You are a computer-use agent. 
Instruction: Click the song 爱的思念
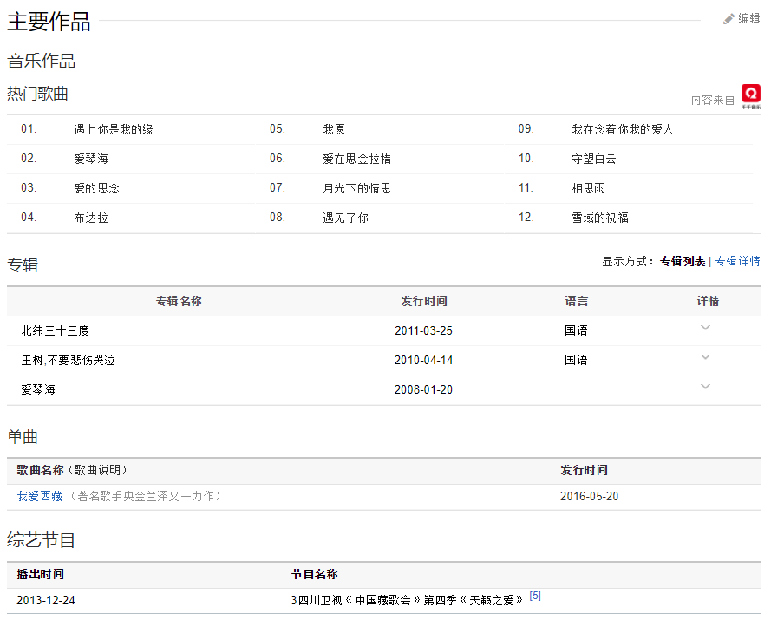(x=96, y=188)
